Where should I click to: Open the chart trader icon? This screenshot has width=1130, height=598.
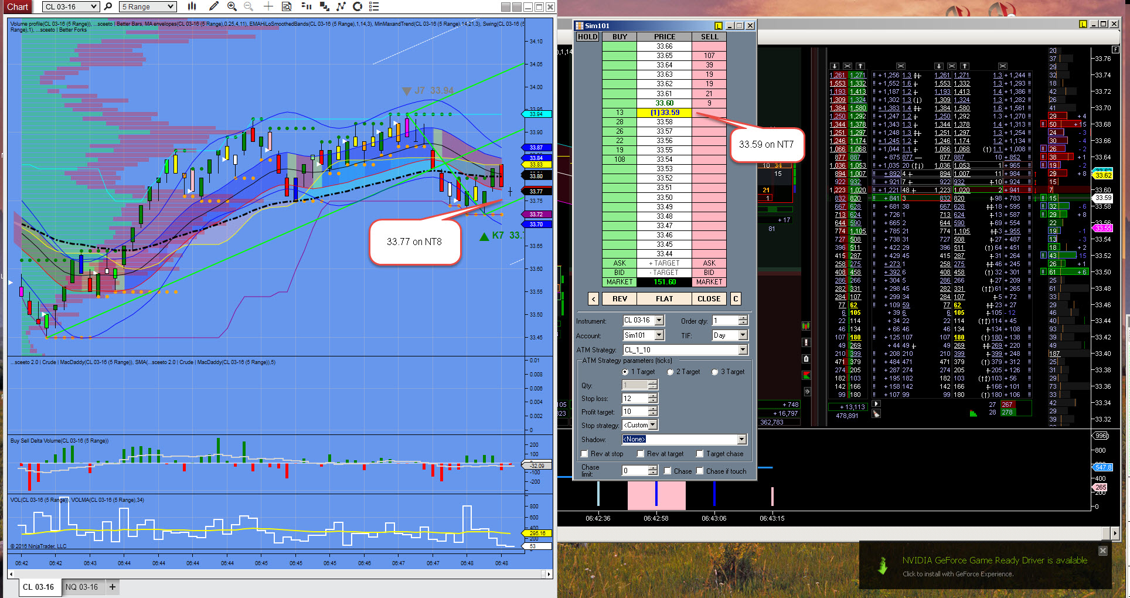306,6
